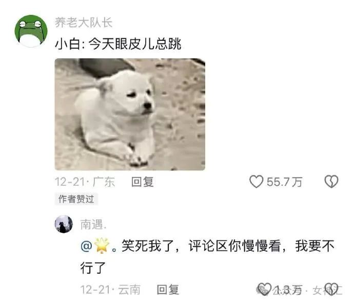The image size is (354, 305).
Task: Select the 1.3万 like count
Action: [288, 290]
